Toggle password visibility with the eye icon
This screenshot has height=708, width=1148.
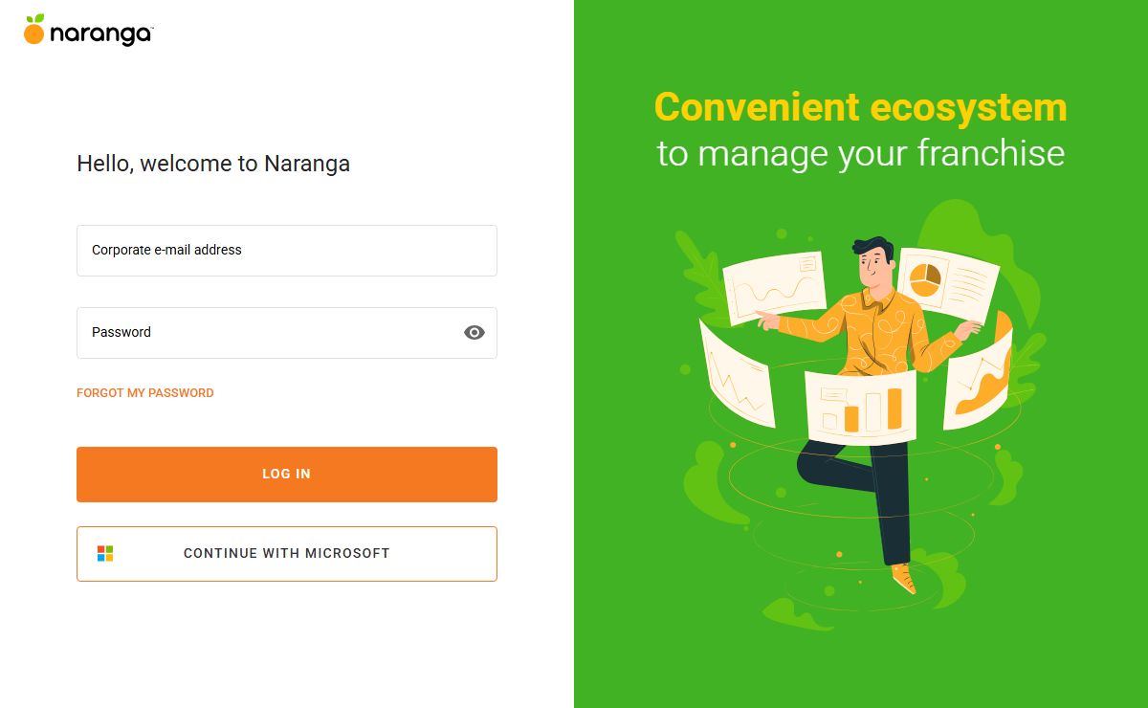point(475,333)
